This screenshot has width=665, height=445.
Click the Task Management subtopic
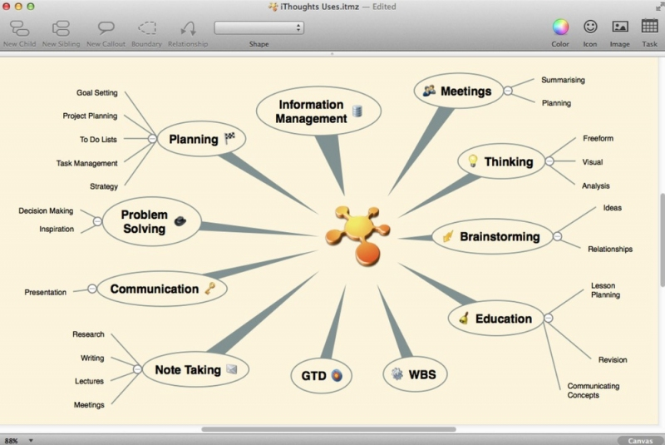pos(87,163)
